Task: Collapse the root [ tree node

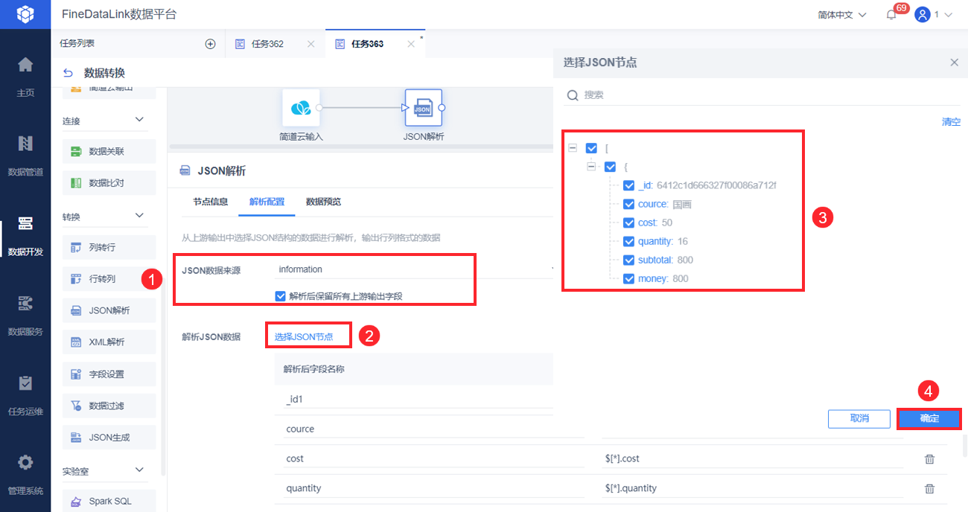Action: pos(573,148)
